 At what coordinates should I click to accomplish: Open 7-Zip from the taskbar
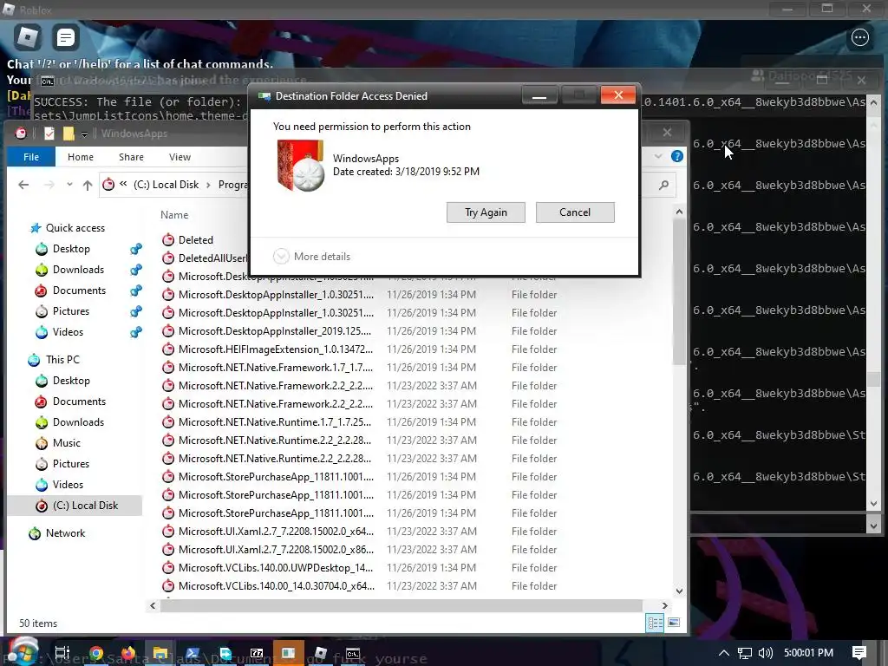(x=257, y=654)
